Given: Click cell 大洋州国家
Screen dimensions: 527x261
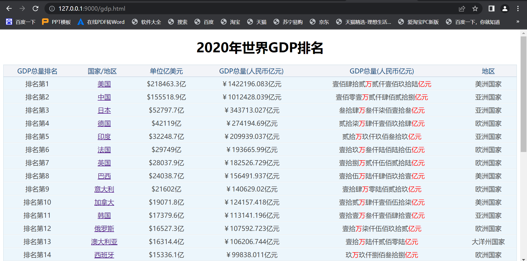Looking at the screenshot, I should pos(488,242).
